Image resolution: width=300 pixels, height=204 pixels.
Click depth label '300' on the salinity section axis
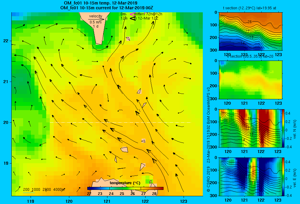[214, 99]
